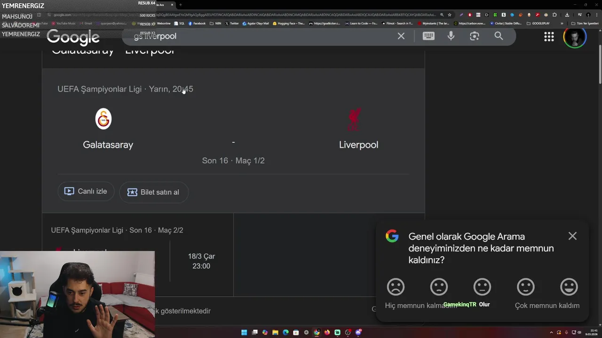Image resolution: width=602 pixels, height=338 pixels.
Task: Open the Hugging Face bookmark
Action: (288, 23)
